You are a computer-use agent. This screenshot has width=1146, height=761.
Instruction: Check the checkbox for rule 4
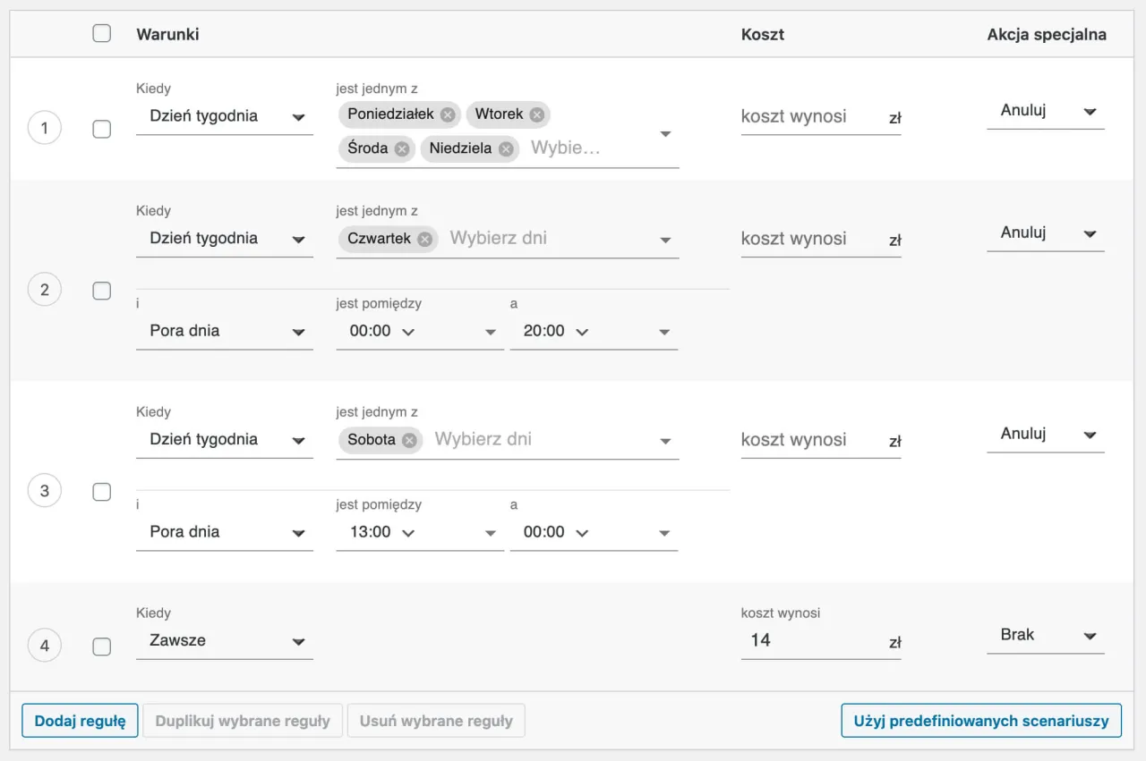click(102, 646)
